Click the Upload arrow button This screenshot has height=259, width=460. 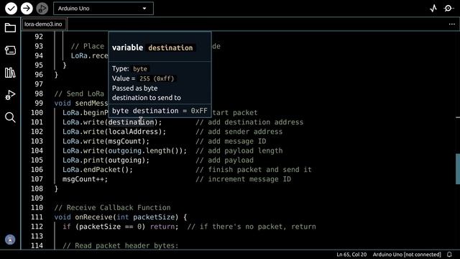pyautogui.click(x=27, y=8)
